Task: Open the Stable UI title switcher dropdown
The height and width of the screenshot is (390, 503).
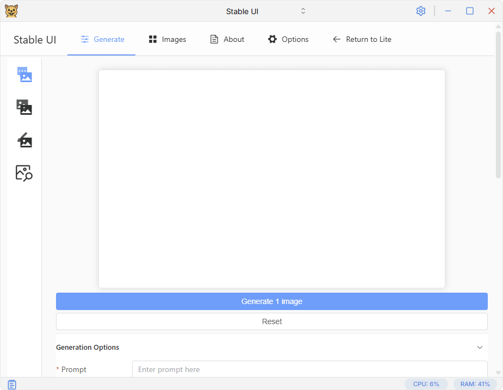Action: click(303, 11)
